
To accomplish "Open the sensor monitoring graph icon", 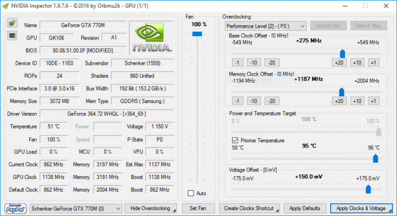I will coord(12,36).
